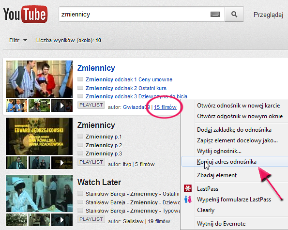Open Stanisław Bareja - Zmiennicy - Dziewc video
Screen dimensions: 288x230
(x=133, y=202)
